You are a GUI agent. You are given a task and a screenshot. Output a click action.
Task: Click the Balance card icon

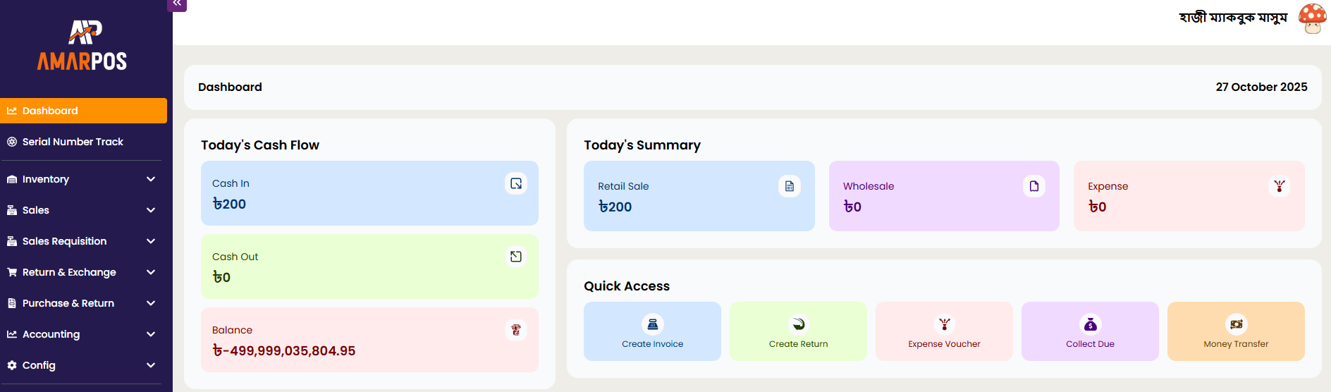click(516, 330)
